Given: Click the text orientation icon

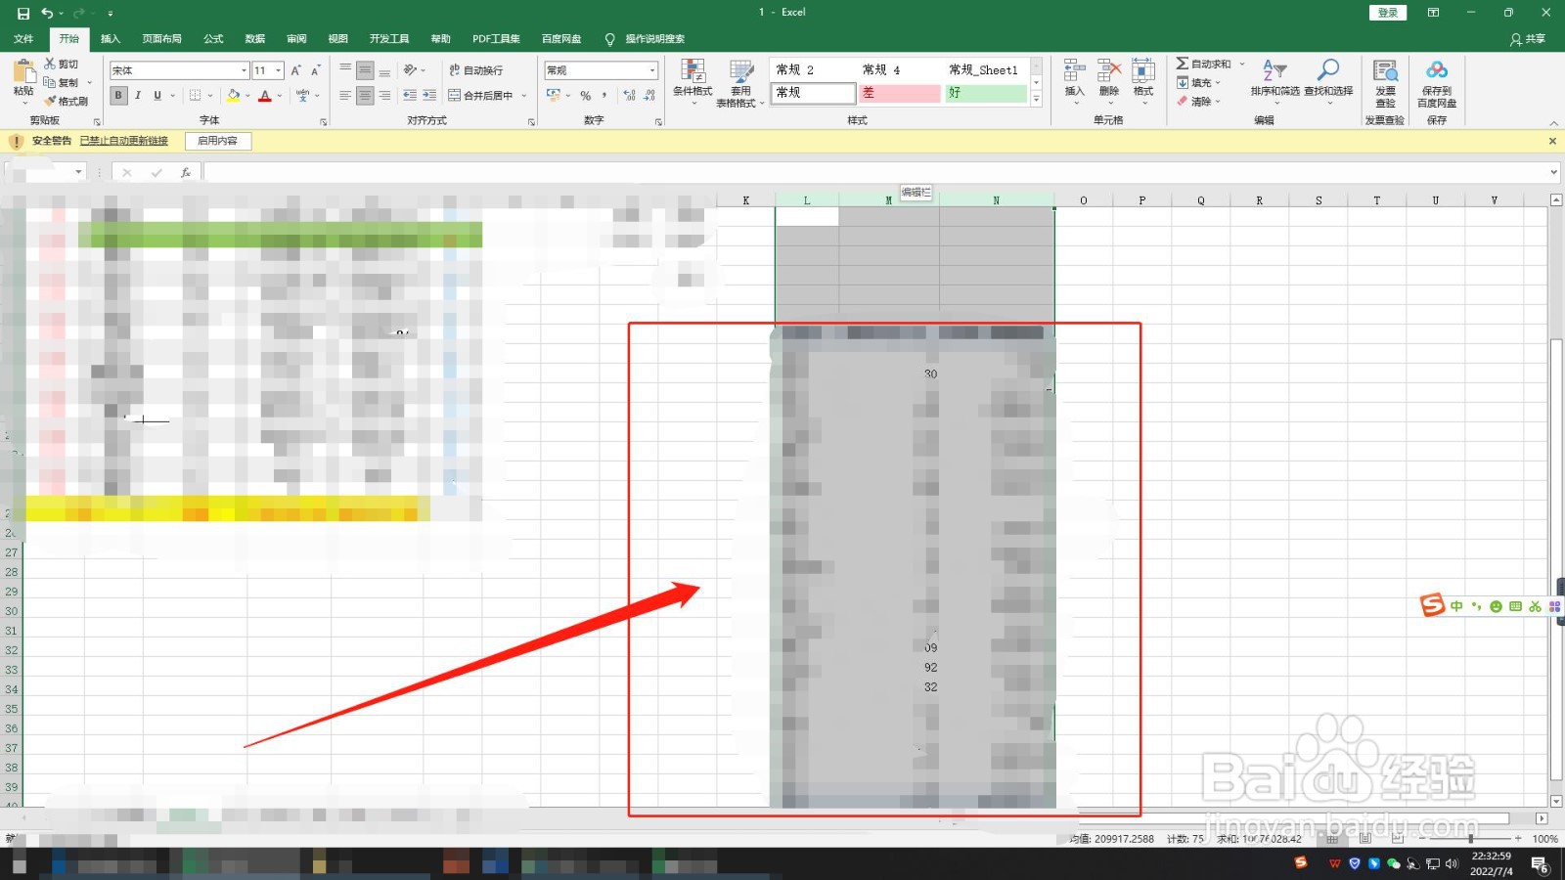Looking at the screenshot, I should point(411,70).
